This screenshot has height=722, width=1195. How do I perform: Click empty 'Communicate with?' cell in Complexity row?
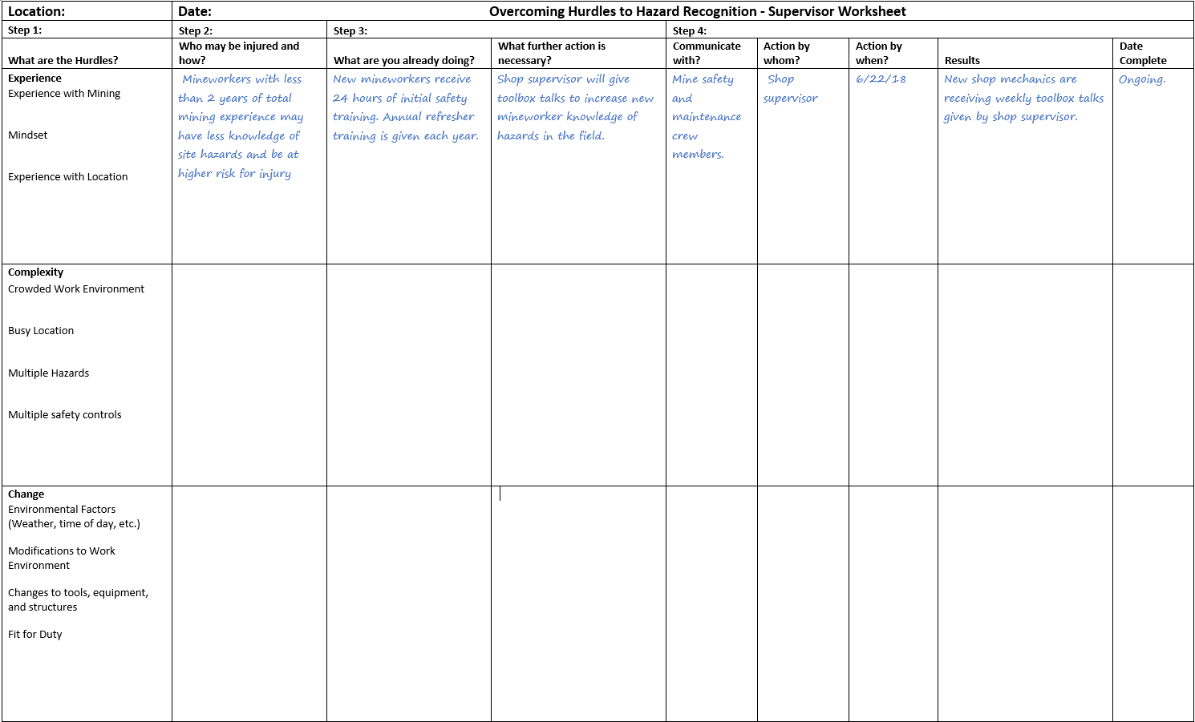coord(711,374)
